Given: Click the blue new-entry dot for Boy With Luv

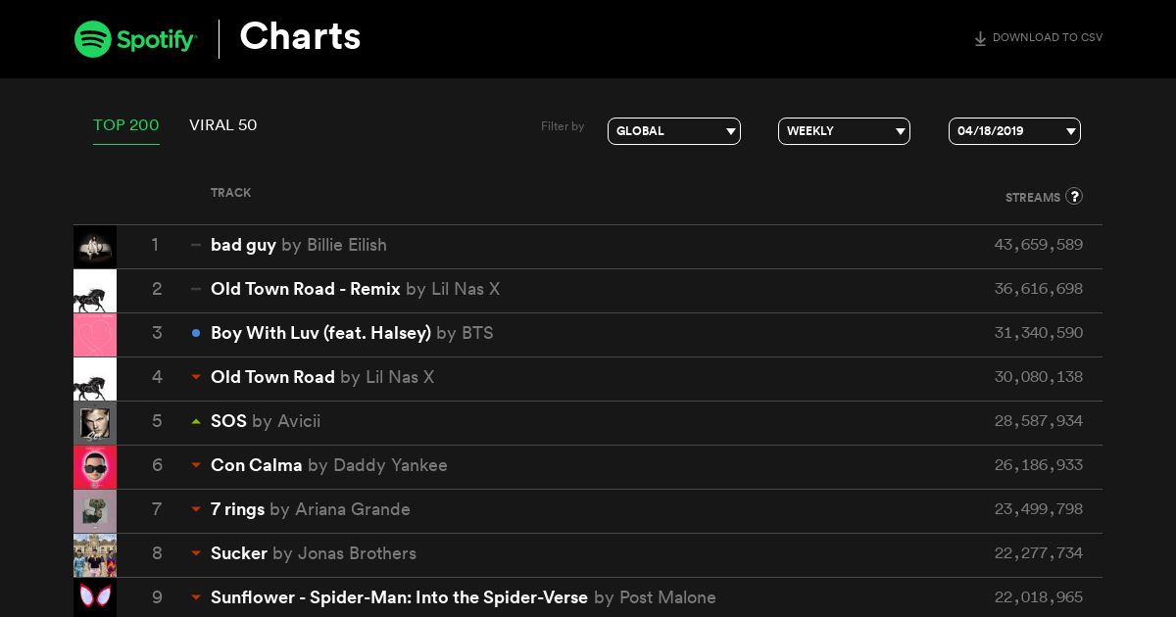Looking at the screenshot, I should [x=196, y=333].
